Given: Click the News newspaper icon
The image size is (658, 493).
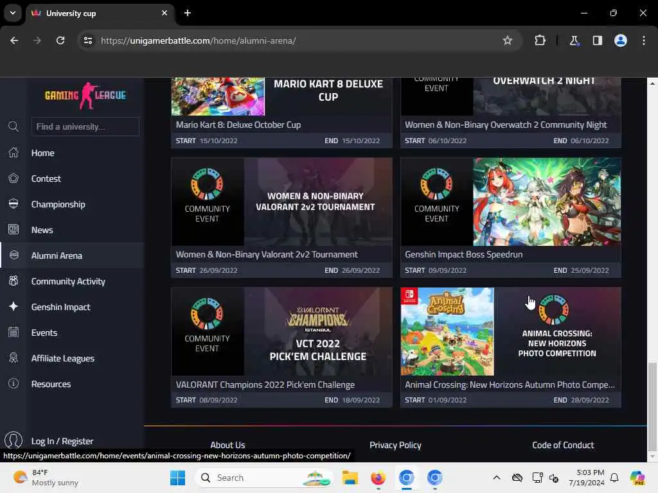Looking at the screenshot, I should coord(13,229).
